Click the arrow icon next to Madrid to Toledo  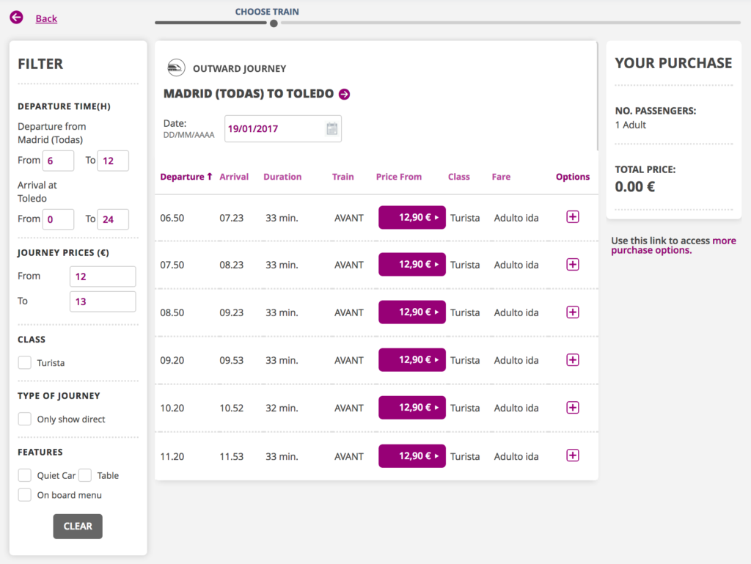[345, 95]
